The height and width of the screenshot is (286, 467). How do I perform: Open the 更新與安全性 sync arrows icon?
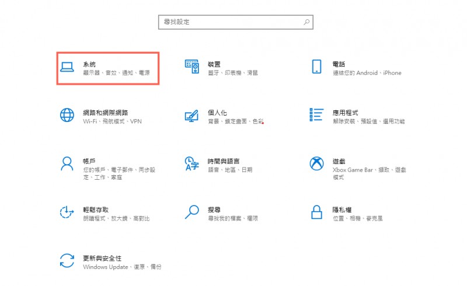click(x=67, y=261)
